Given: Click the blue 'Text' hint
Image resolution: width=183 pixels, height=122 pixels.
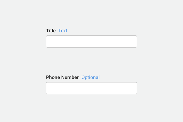Looking at the screenshot, I should [63, 30].
